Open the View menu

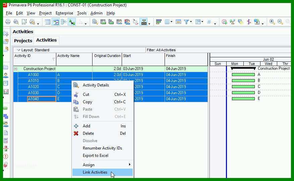pos(31,13)
